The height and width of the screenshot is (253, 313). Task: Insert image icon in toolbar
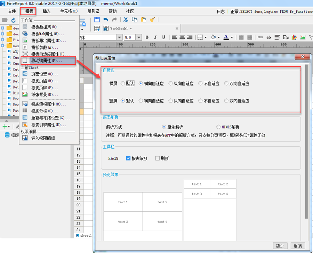pos(303,37)
